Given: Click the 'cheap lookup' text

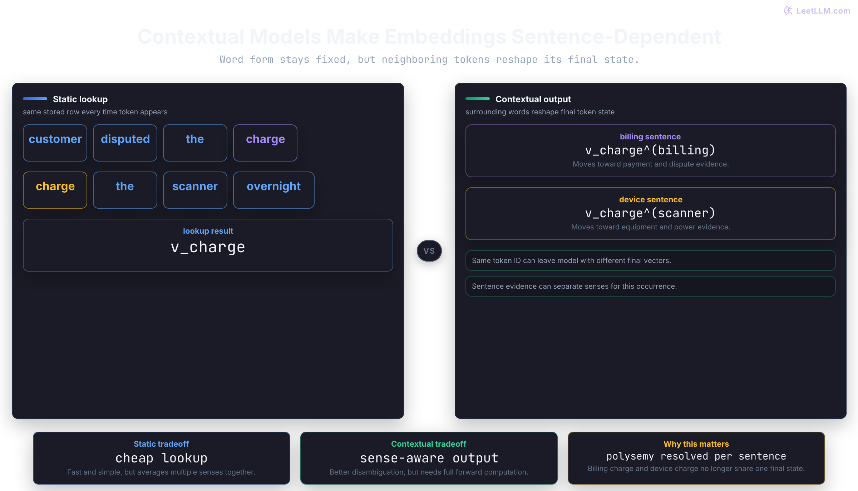Looking at the screenshot, I should [161, 458].
